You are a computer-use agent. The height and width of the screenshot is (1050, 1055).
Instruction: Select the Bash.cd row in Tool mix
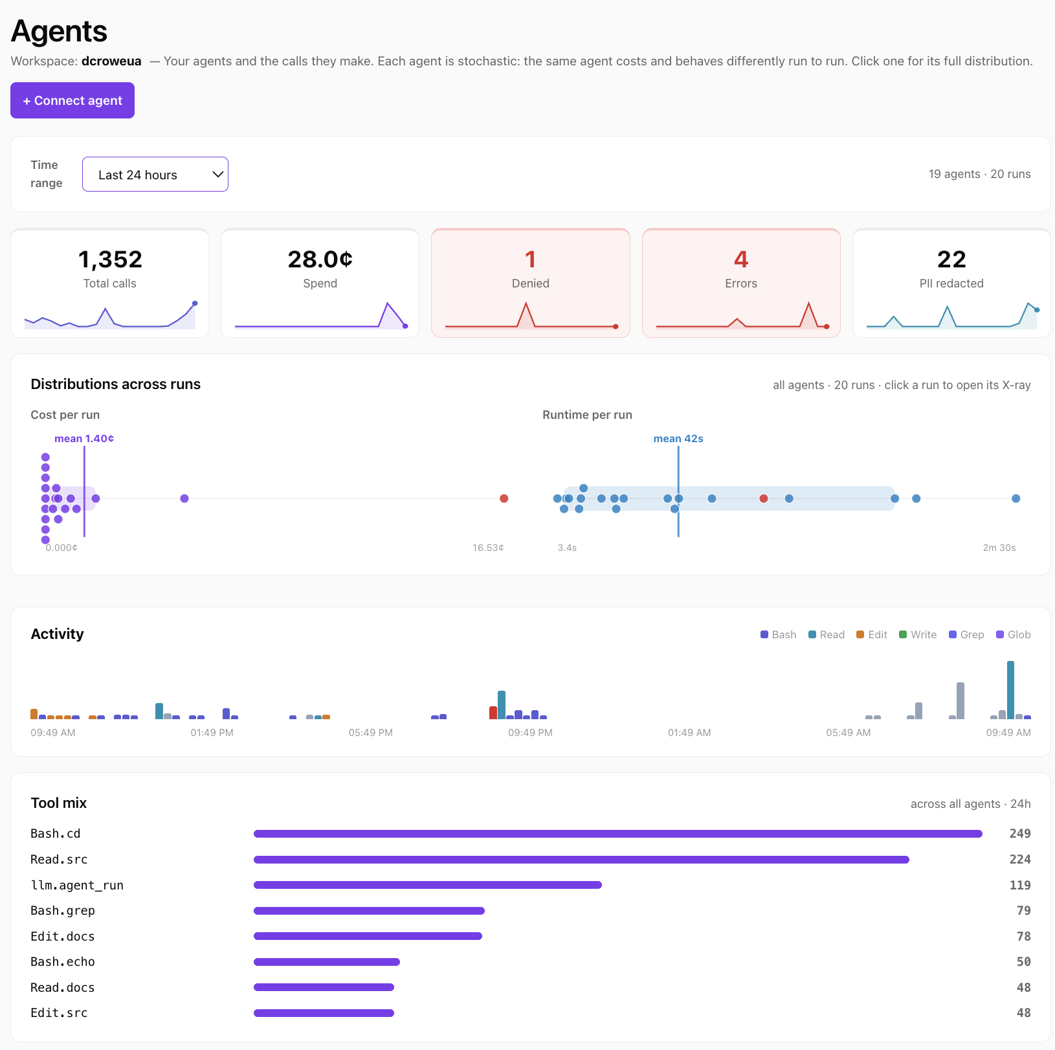(531, 834)
